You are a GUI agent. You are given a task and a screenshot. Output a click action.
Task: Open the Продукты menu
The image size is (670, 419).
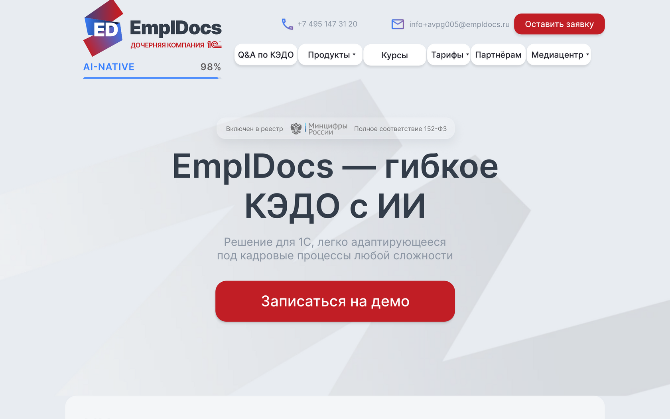coord(330,55)
